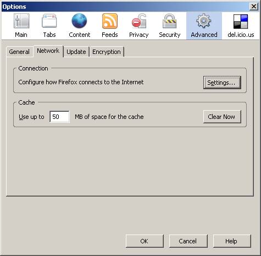Open the Feeds RSS icon
The height and width of the screenshot is (256, 261).
click(x=110, y=21)
